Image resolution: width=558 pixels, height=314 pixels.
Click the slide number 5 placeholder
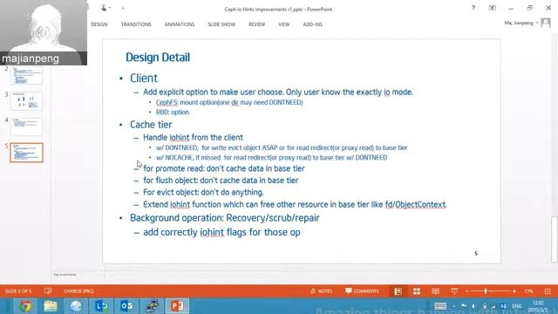click(476, 254)
